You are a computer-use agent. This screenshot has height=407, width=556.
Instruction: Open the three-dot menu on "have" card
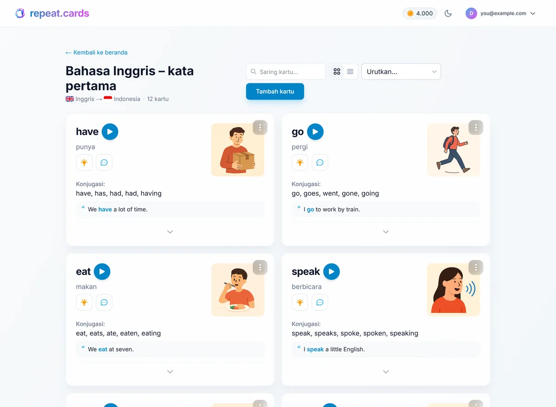260,127
